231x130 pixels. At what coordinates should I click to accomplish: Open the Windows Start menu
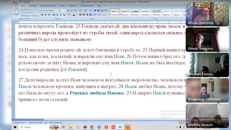[x=15, y=127]
